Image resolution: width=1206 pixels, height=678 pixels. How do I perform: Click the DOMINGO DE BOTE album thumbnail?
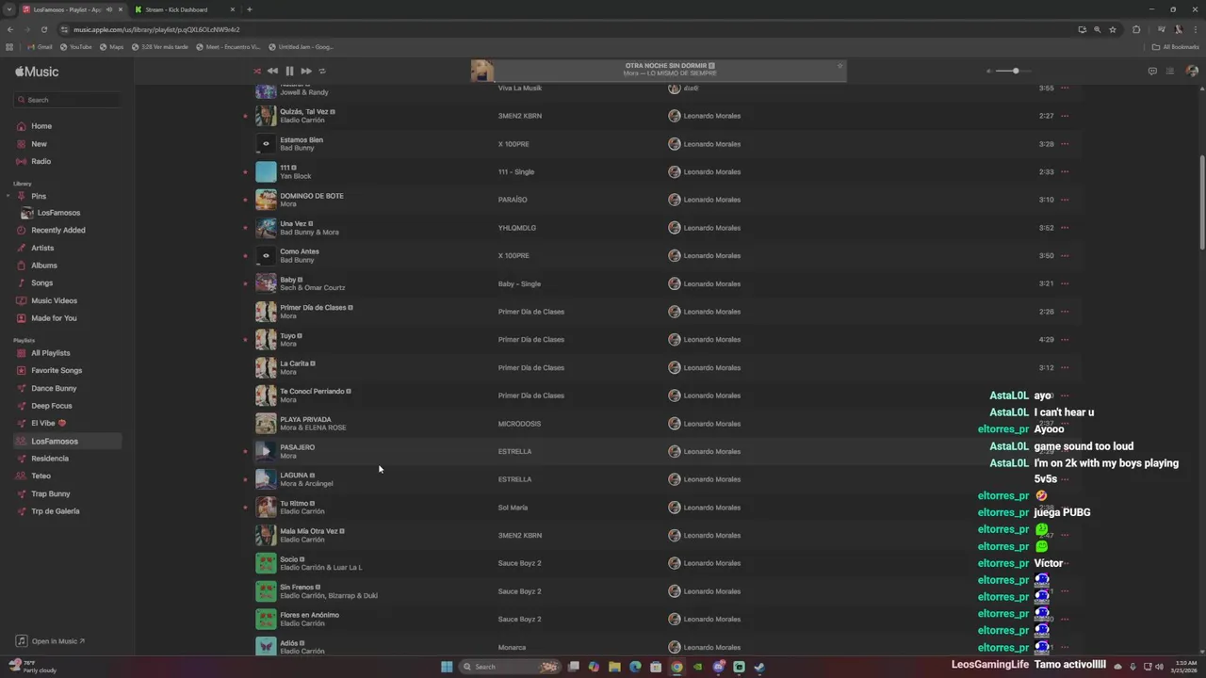click(266, 200)
